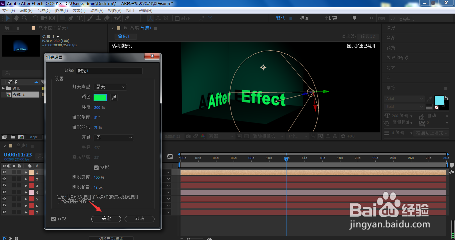
Task: Click the 经典3D renderer button
Action: [x=368, y=36]
